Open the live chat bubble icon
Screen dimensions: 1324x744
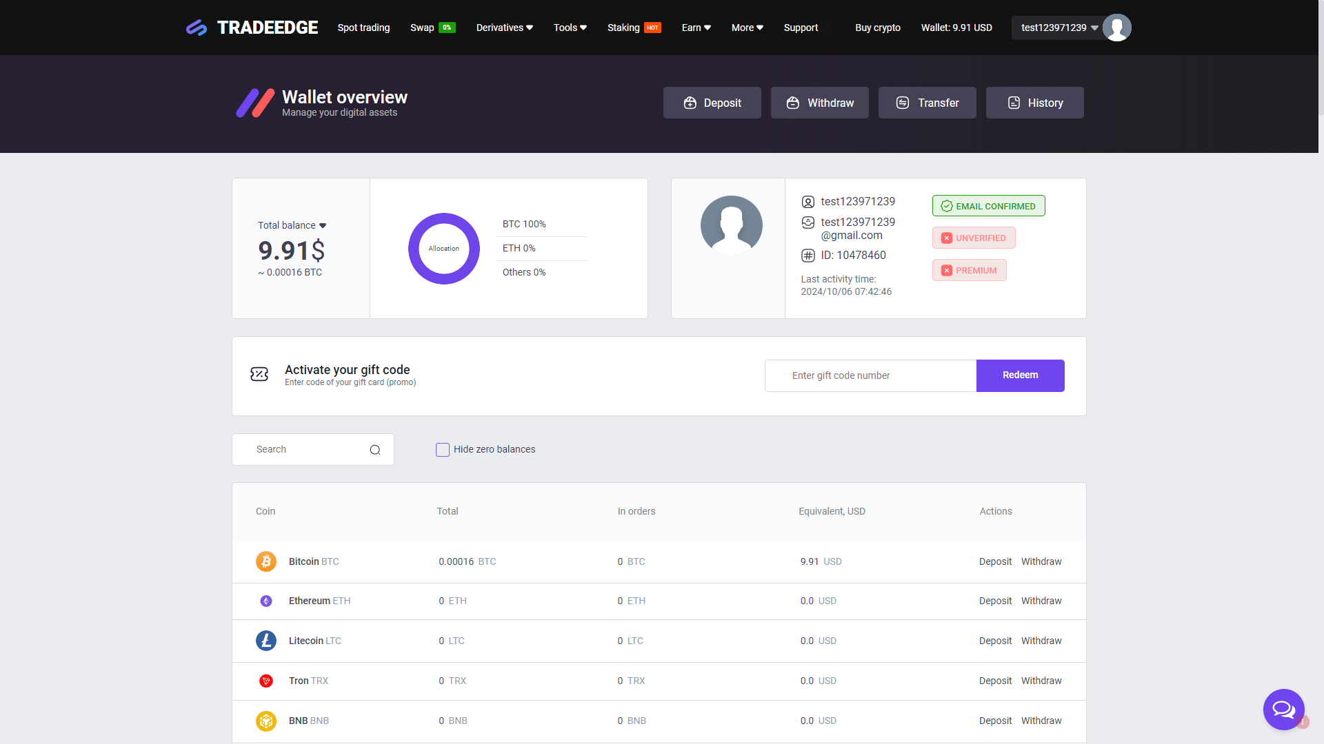pyautogui.click(x=1283, y=709)
